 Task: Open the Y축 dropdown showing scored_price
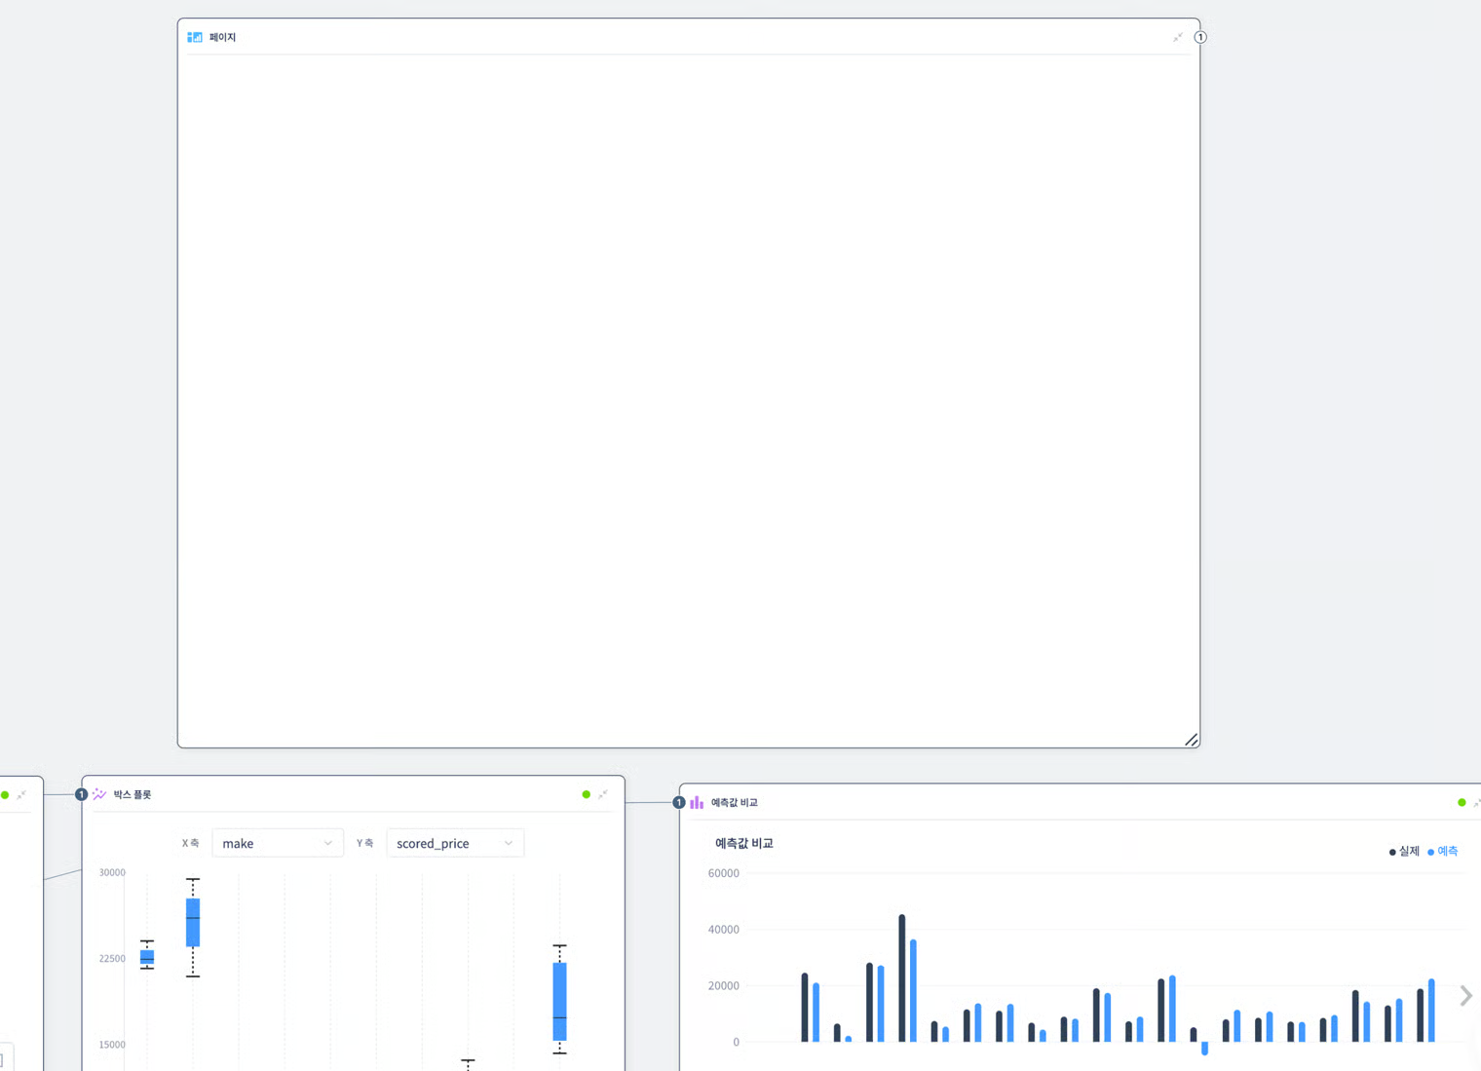[x=454, y=843]
